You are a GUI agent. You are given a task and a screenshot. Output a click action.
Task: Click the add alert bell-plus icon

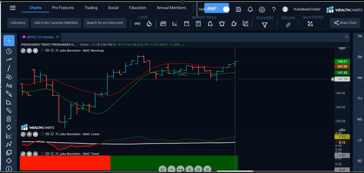click(x=210, y=23)
